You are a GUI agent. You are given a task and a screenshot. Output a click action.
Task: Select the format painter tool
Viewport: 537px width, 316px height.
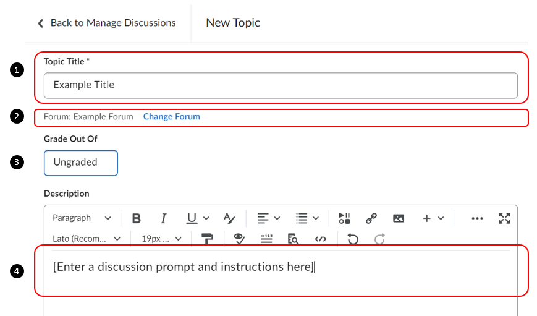click(207, 239)
